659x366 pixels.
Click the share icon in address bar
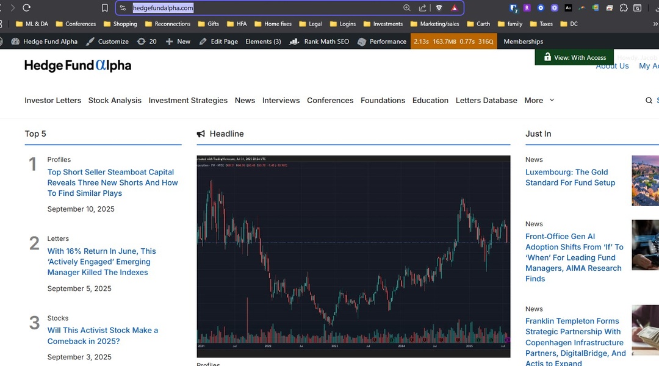pos(422,8)
